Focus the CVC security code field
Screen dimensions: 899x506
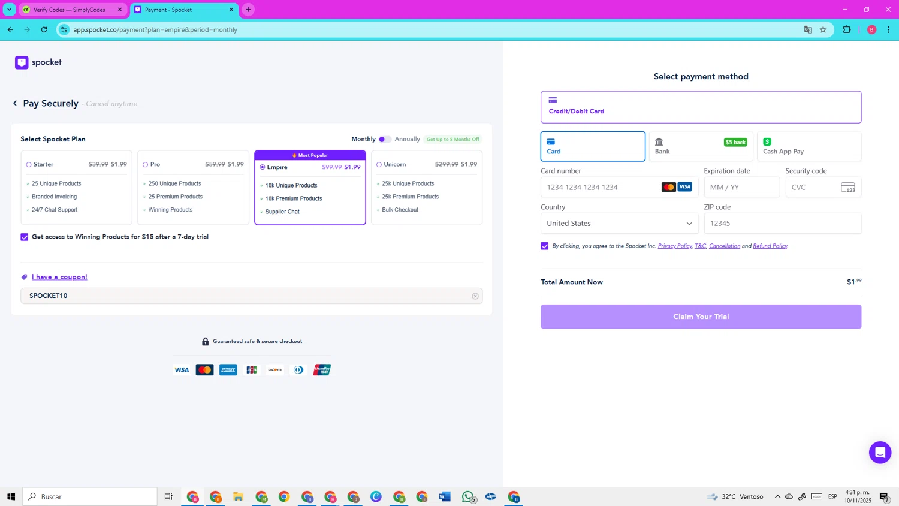coord(823,188)
